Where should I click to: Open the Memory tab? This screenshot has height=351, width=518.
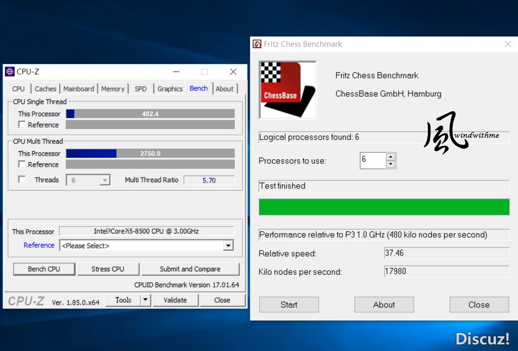coord(113,89)
